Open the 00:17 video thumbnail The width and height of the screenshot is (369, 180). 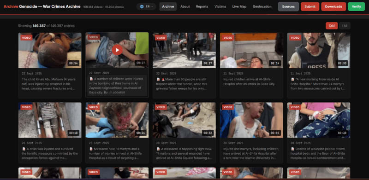184,50
